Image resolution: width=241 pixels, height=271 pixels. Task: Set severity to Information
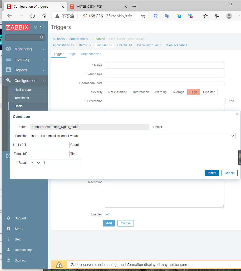click(141, 92)
